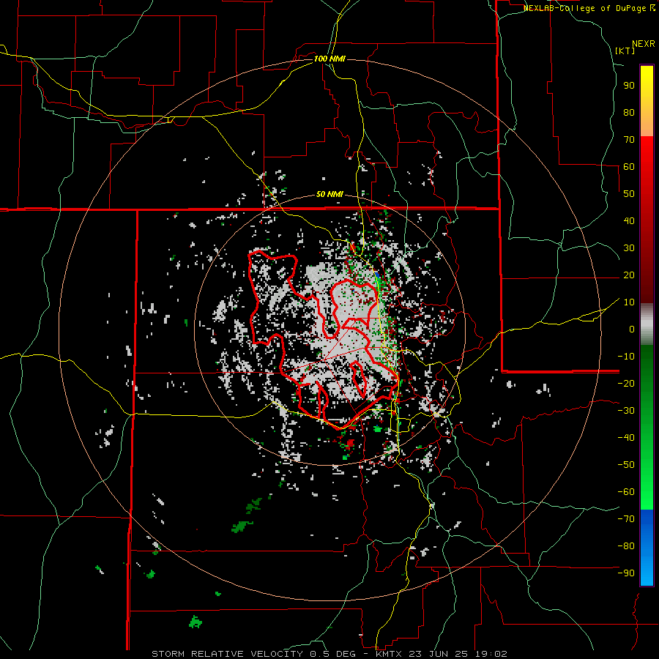Click the positive 80 knot scale value

pyautogui.click(x=629, y=113)
